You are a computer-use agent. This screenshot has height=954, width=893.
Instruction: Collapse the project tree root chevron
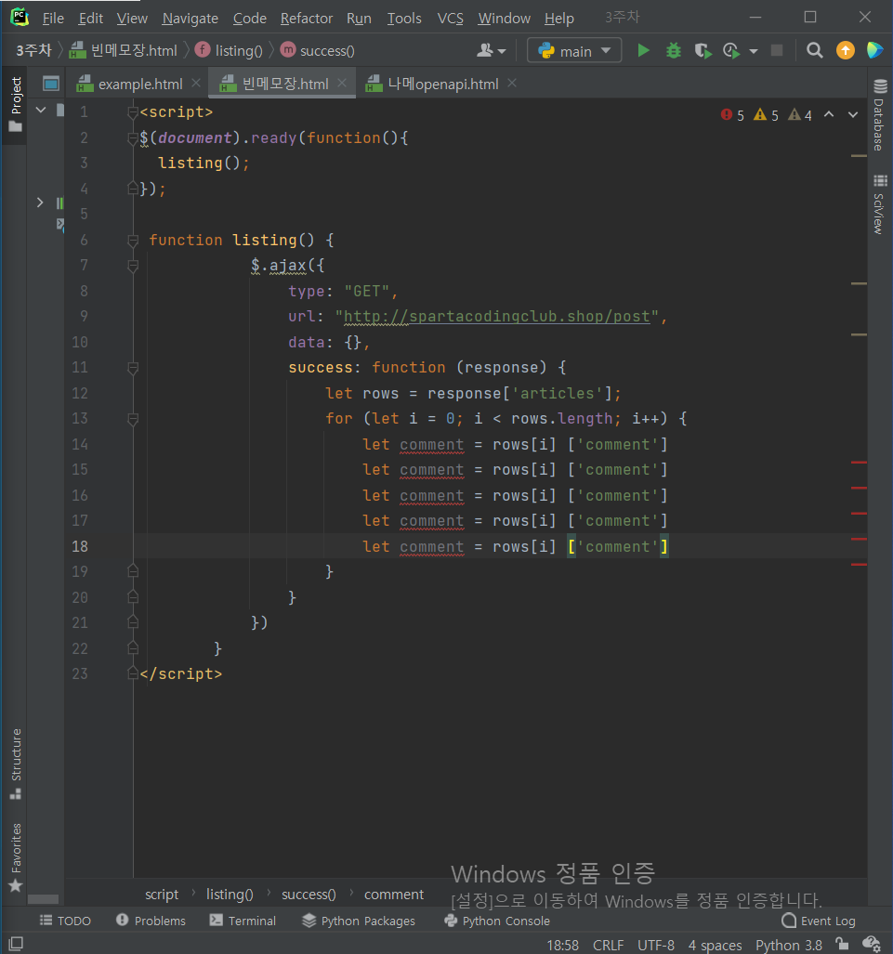[41, 111]
